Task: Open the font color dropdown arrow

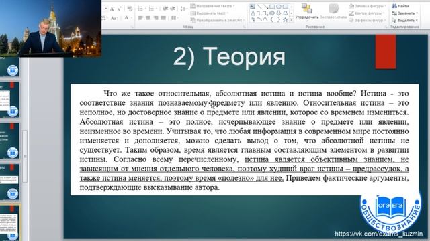Action: (132, 18)
